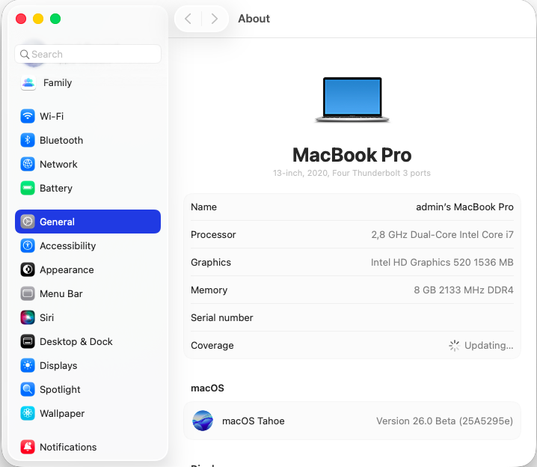Click the Coverage Updating status
Screen dimensions: 537x467
point(488,345)
